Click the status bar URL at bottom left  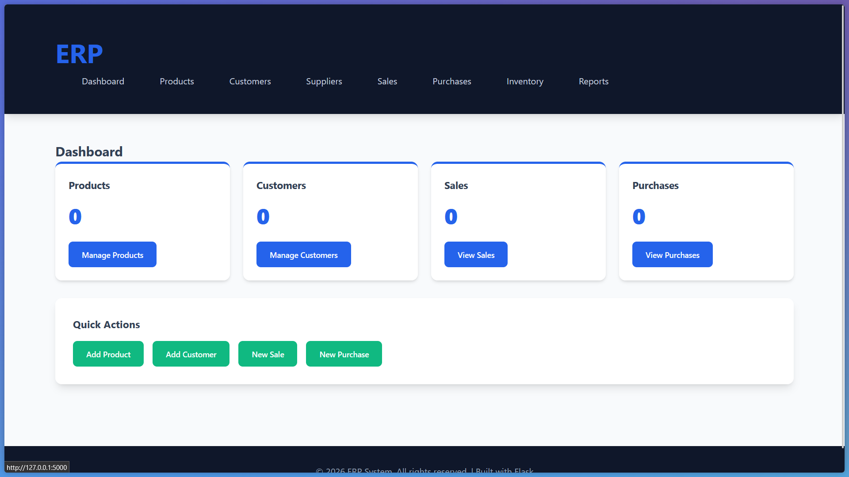click(x=37, y=467)
